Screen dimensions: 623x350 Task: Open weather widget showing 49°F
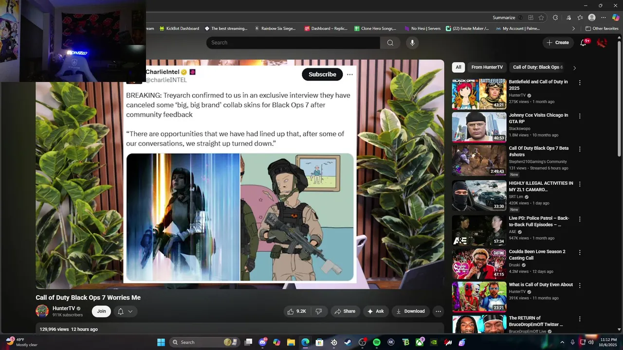(21, 342)
